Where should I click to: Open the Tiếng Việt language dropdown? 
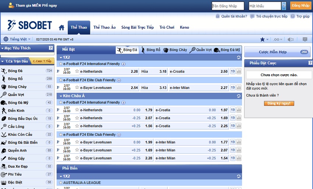tap(17, 39)
